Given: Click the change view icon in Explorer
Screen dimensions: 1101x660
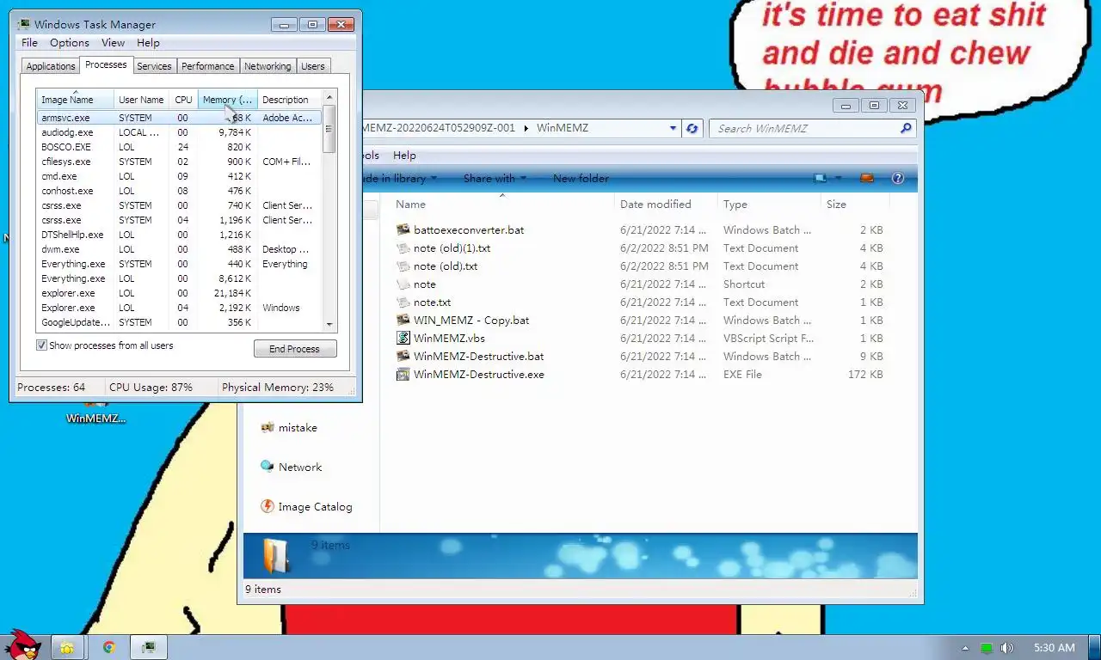Looking at the screenshot, I should click(820, 178).
